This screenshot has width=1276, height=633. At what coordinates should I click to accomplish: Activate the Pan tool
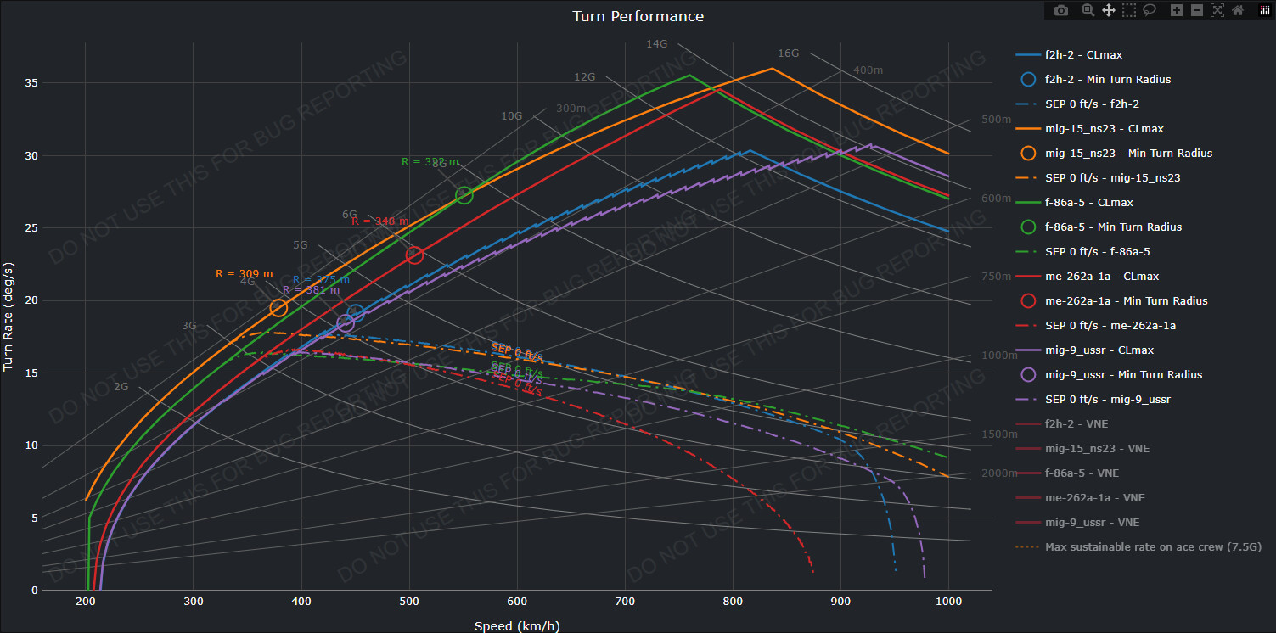[x=1108, y=10]
